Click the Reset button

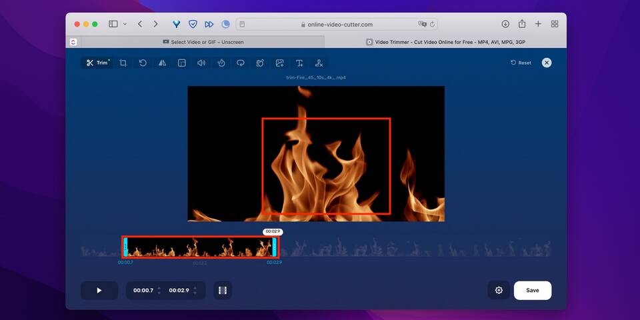(x=521, y=63)
